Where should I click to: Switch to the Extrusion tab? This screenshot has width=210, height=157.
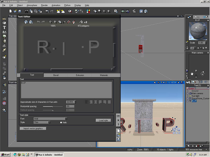click(x=80, y=75)
